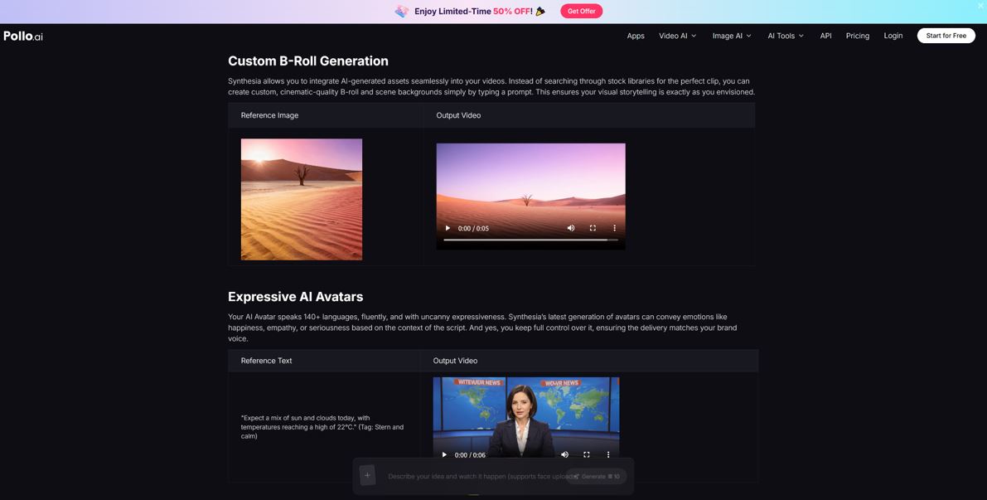Play the news anchor avatar video
Image resolution: width=987 pixels, height=500 pixels.
pyautogui.click(x=444, y=454)
